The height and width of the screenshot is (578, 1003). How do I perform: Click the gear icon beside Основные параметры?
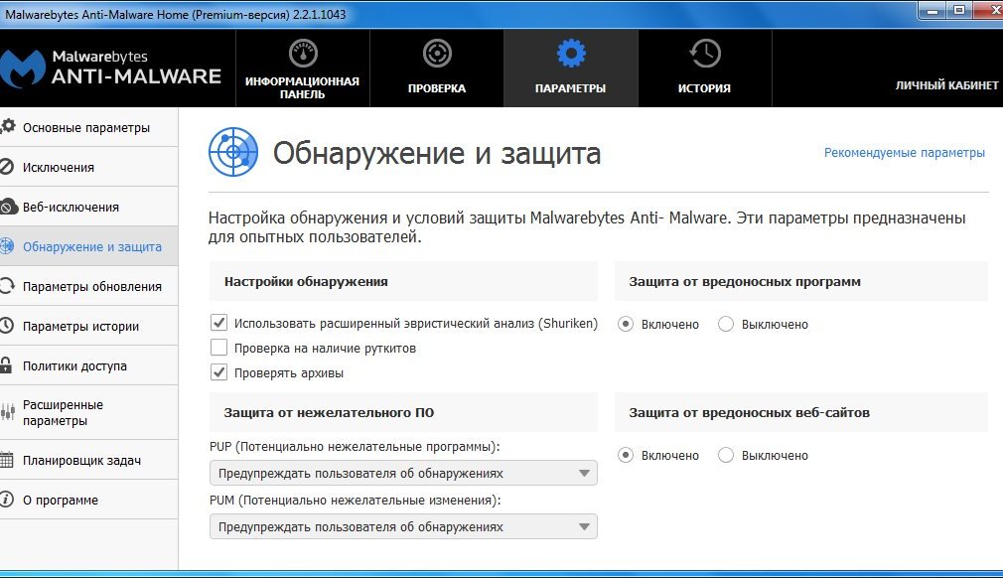click(x=8, y=126)
